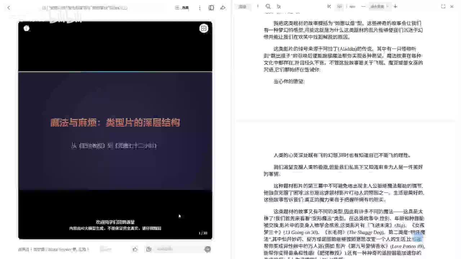Zoom in with the plus button

pos(395,6)
